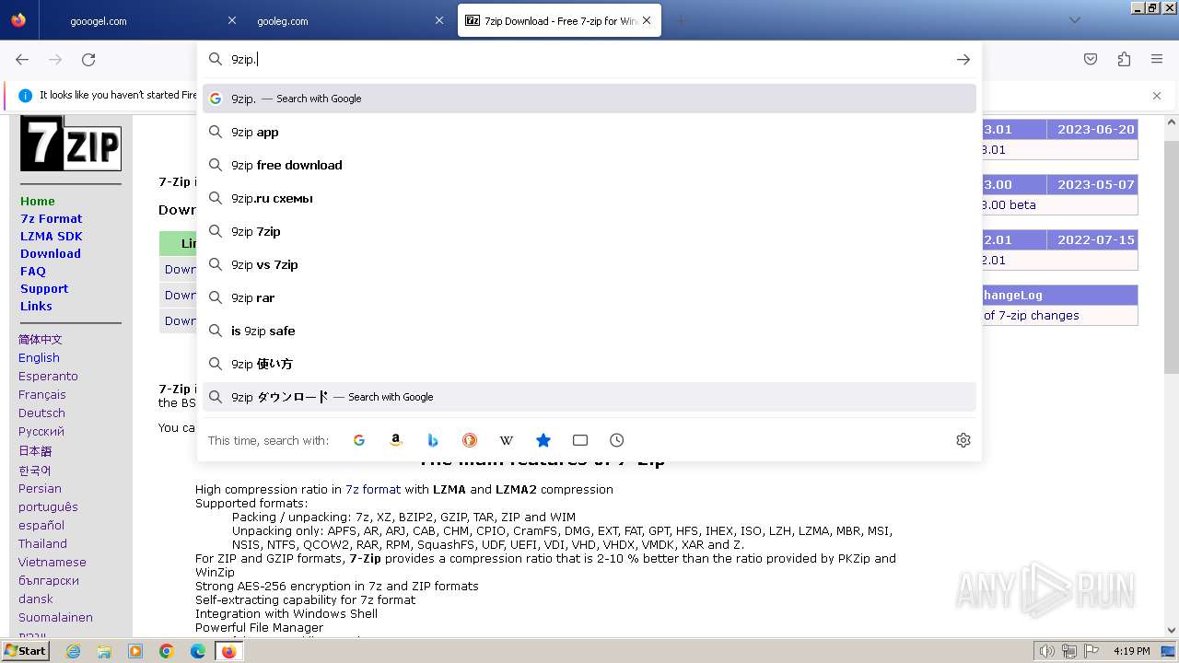Open a new tab
1179x663 pixels.
pos(682,20)
